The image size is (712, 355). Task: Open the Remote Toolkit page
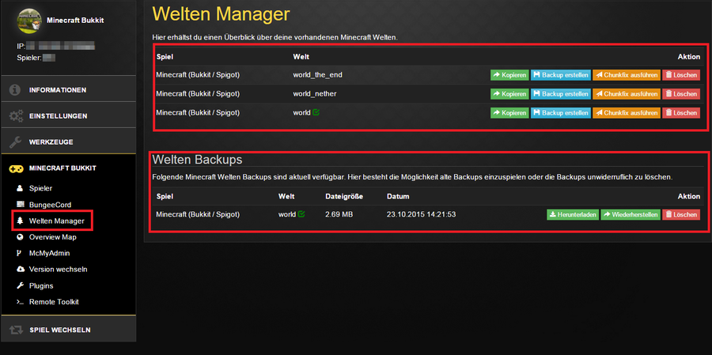[54, 302]
